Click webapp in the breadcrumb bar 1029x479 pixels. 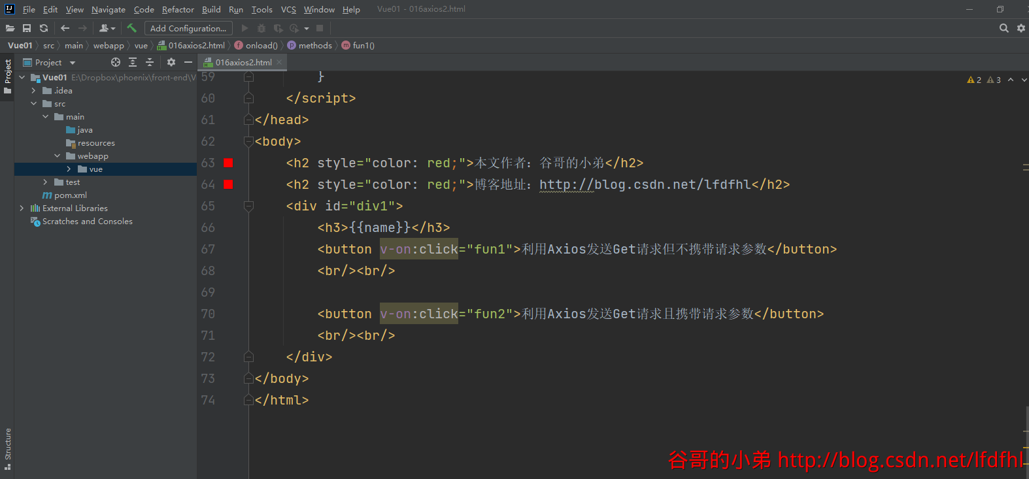[109, 45]
